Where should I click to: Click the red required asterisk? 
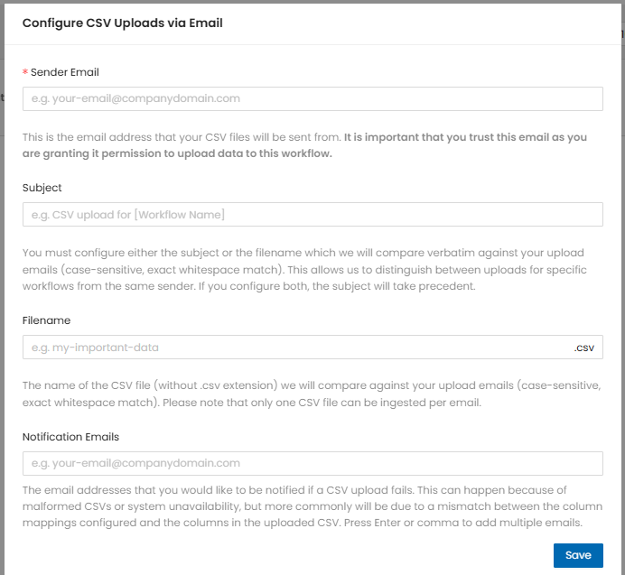pyautogui.click(x=25, y=72)
